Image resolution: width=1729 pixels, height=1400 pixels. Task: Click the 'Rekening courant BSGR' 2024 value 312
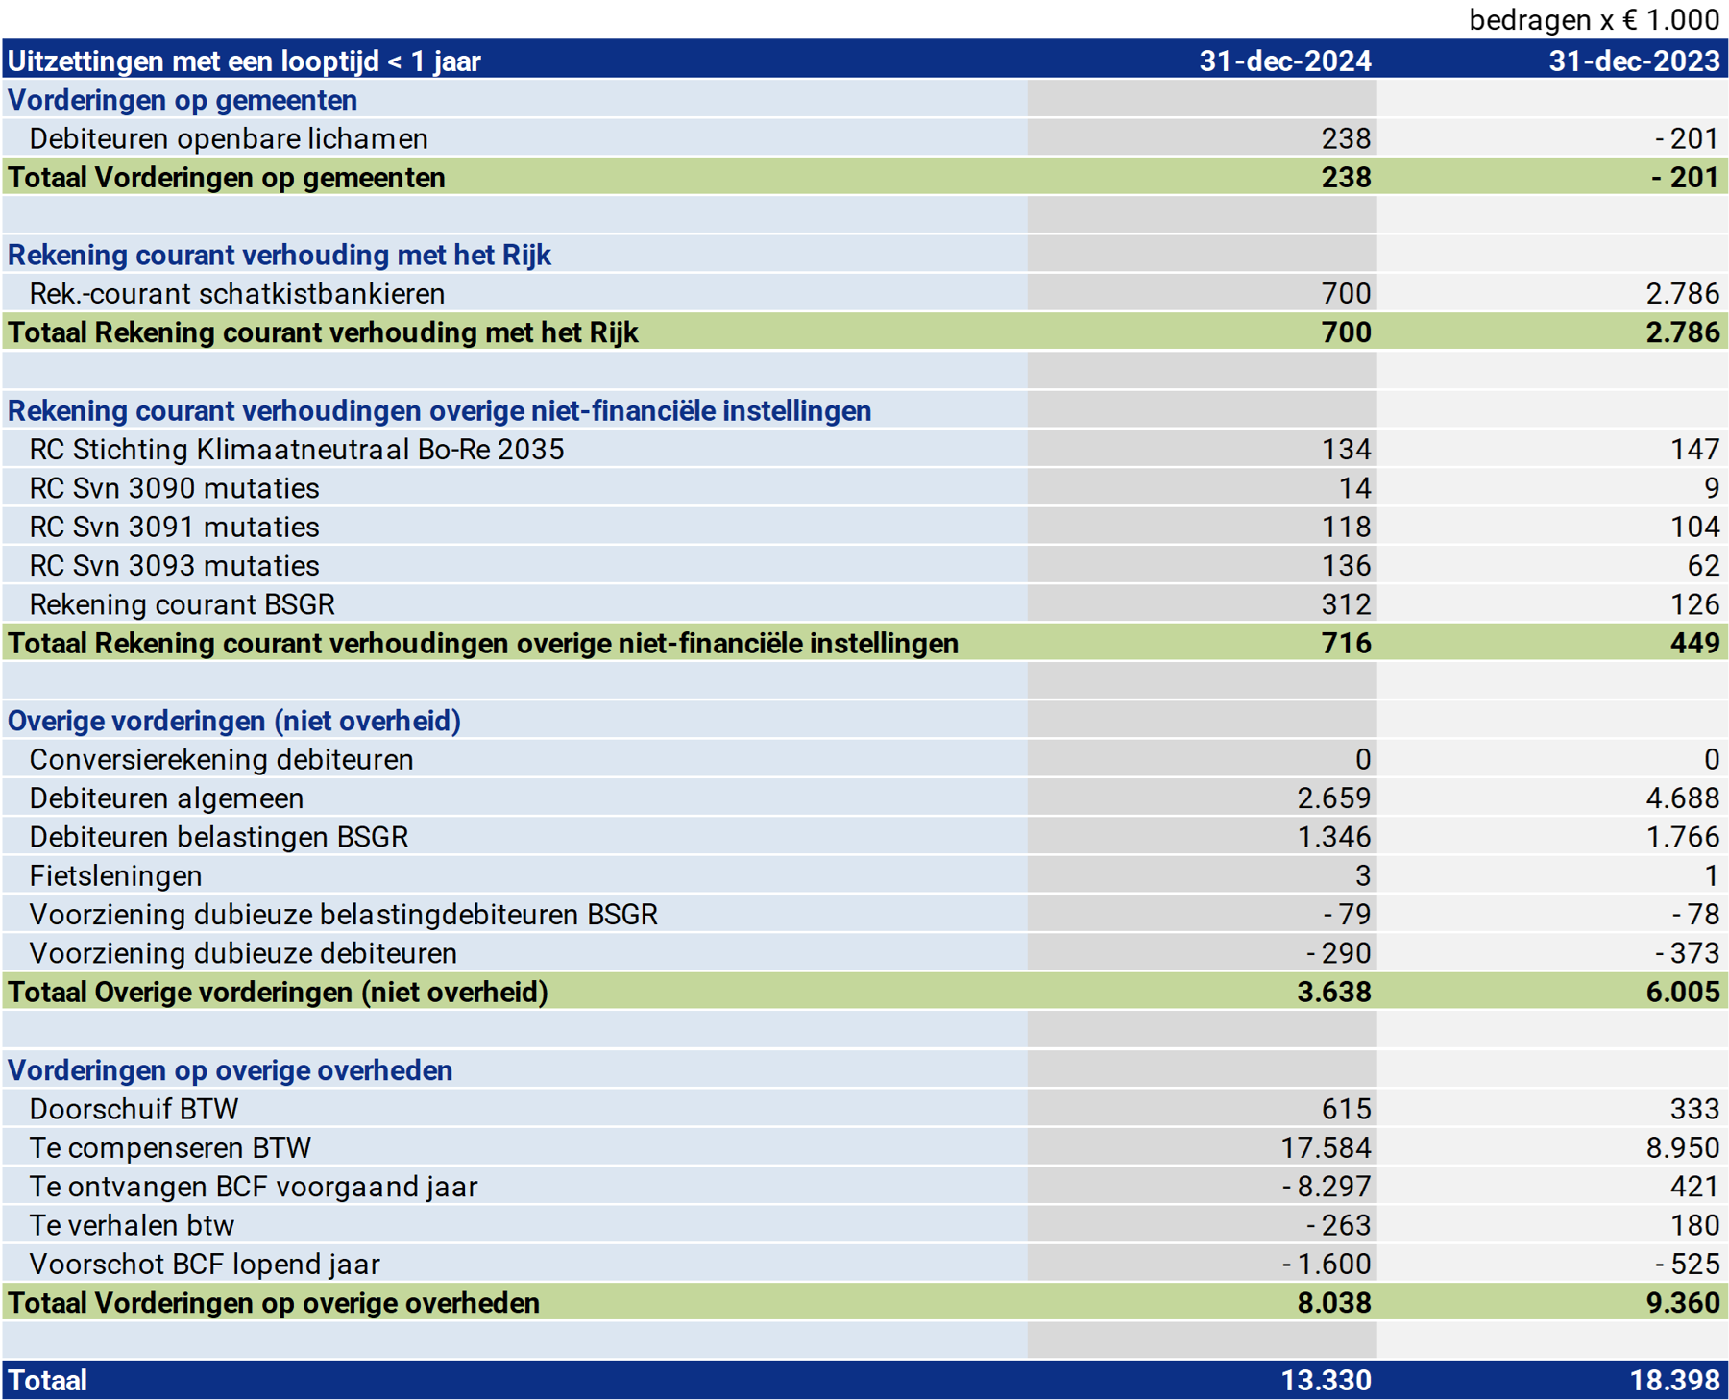(1346, 604)
